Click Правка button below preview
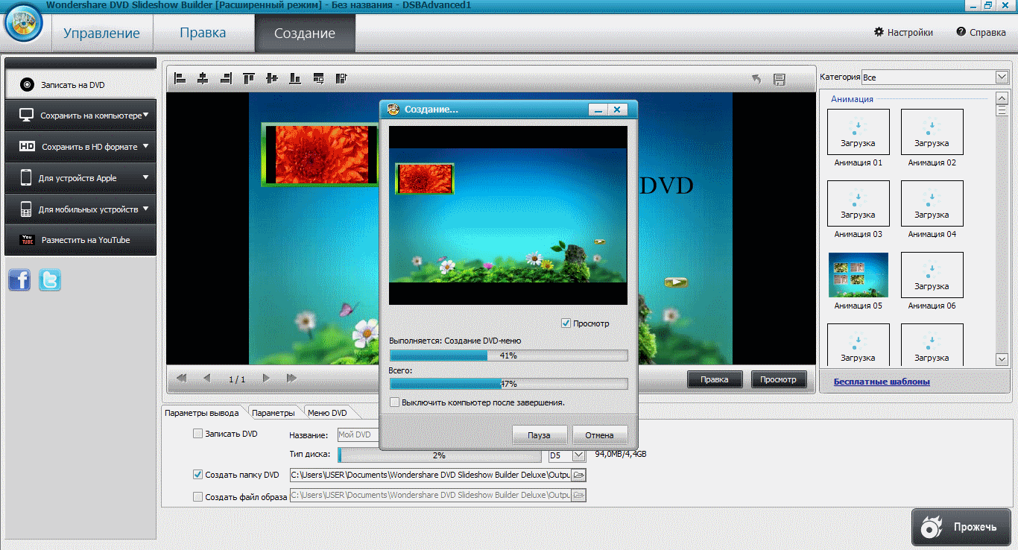 (x=715, y=379)
